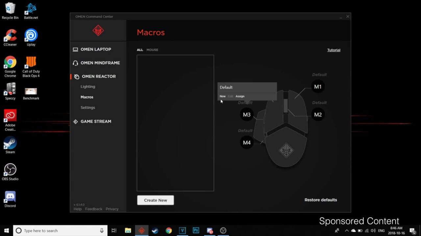Click the empty macro list panel
The height and width of the screenshot is (236, 421).
pos(175,123)
